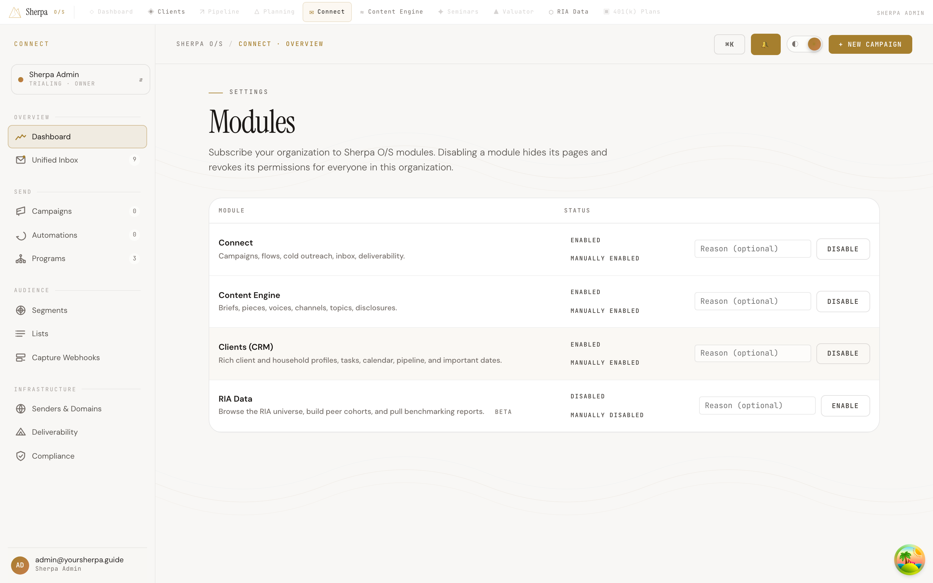Screen dimensions: 933x583
Task: Click the Deliverability triangle icon
Action: pos(21,432)
